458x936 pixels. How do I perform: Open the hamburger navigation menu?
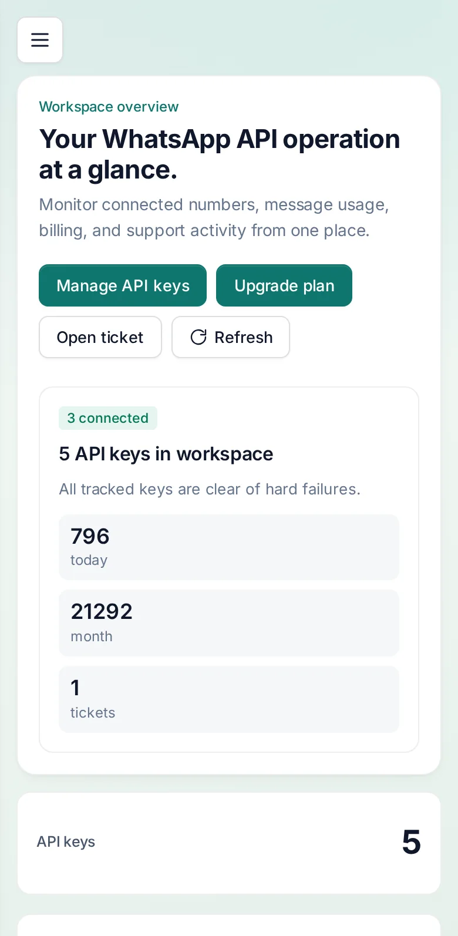(40, 40)
